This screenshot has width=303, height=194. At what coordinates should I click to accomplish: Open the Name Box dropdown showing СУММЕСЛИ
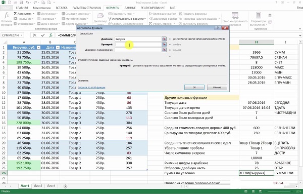22,35
